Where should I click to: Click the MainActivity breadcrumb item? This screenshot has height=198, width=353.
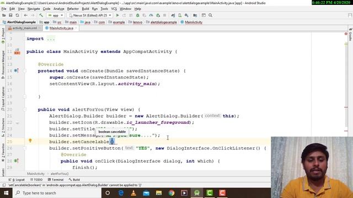[191, 22]
